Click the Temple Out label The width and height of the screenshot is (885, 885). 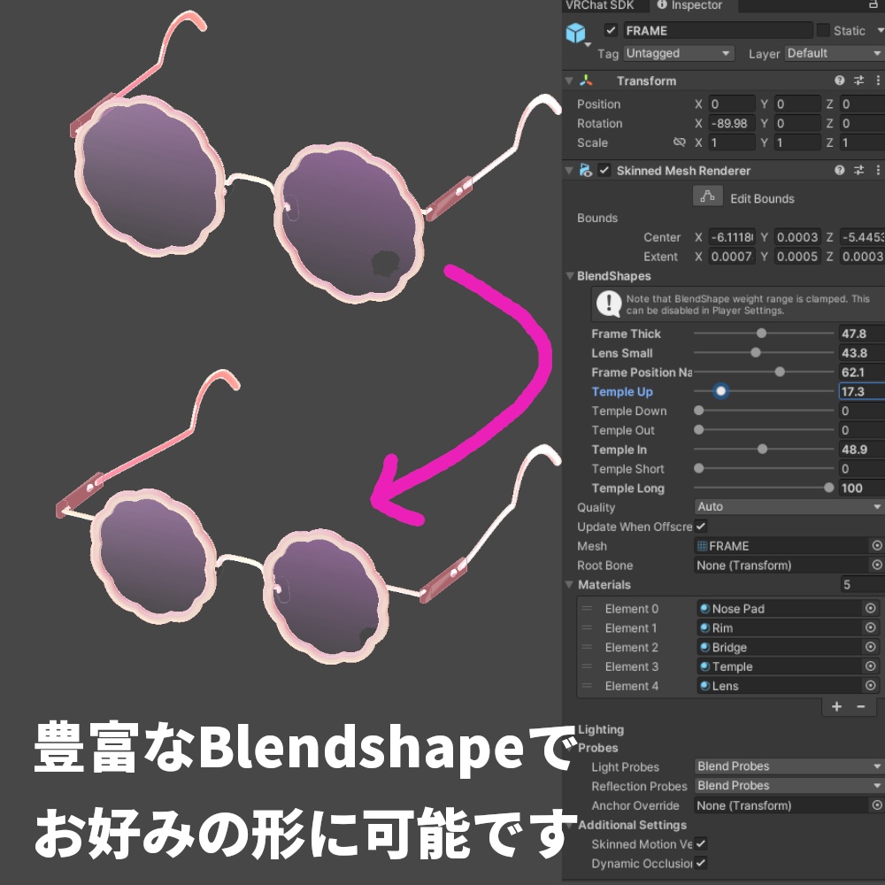pos(623,430)
